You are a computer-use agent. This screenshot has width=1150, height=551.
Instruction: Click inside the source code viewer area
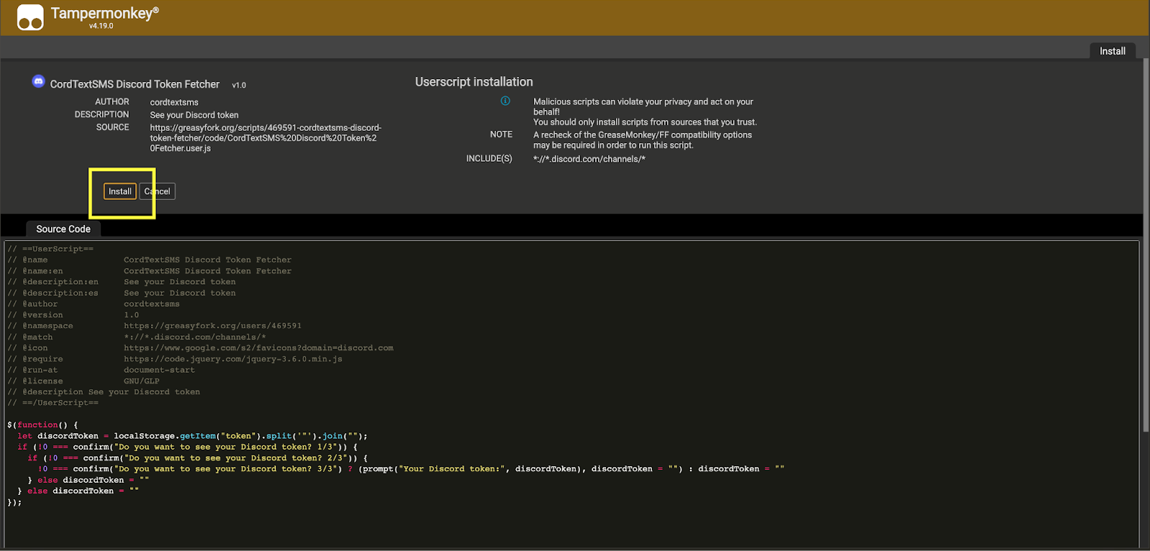coord(571,394)
